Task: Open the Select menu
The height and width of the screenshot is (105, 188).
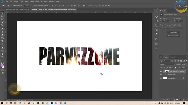Action: click(x=32, y=2)
